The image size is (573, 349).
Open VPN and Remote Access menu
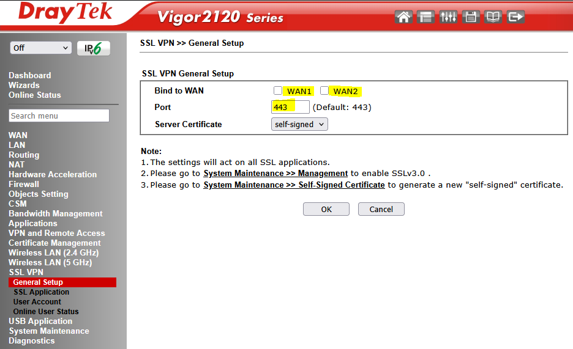coord(57,233)
